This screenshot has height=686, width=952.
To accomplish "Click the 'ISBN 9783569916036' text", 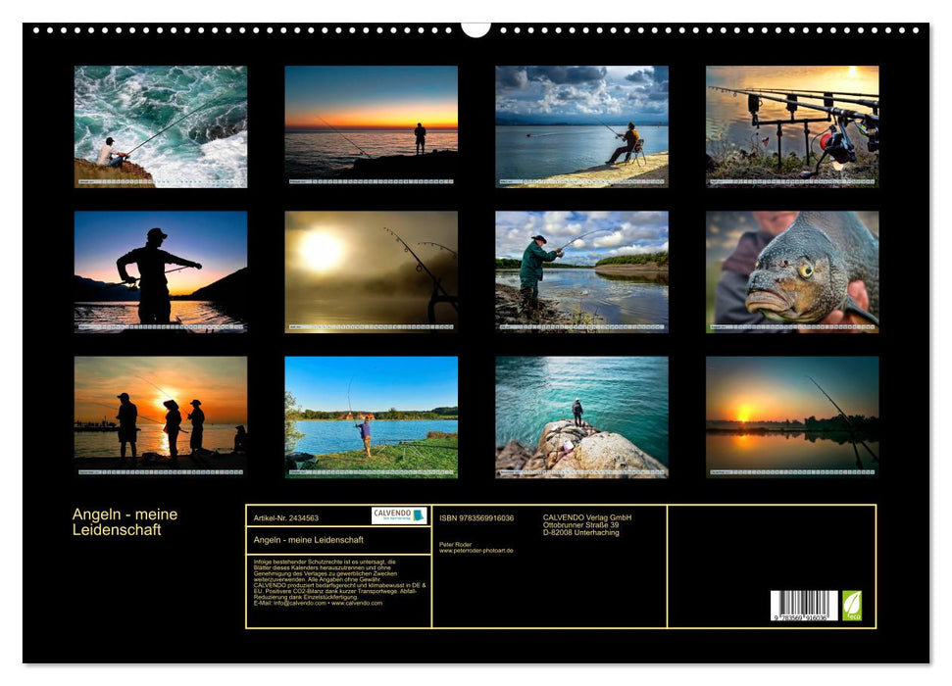I will click(x=476, y=517).
